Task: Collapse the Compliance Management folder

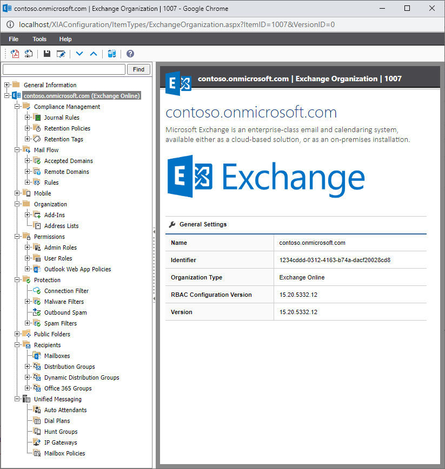Action: point(17,107)
